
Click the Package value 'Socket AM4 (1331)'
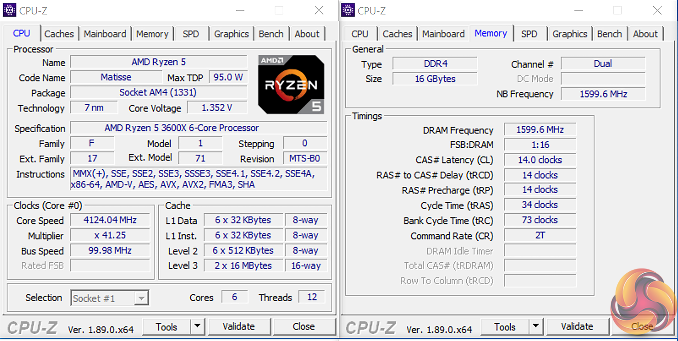pyautogui.click(x=159, y=92)
